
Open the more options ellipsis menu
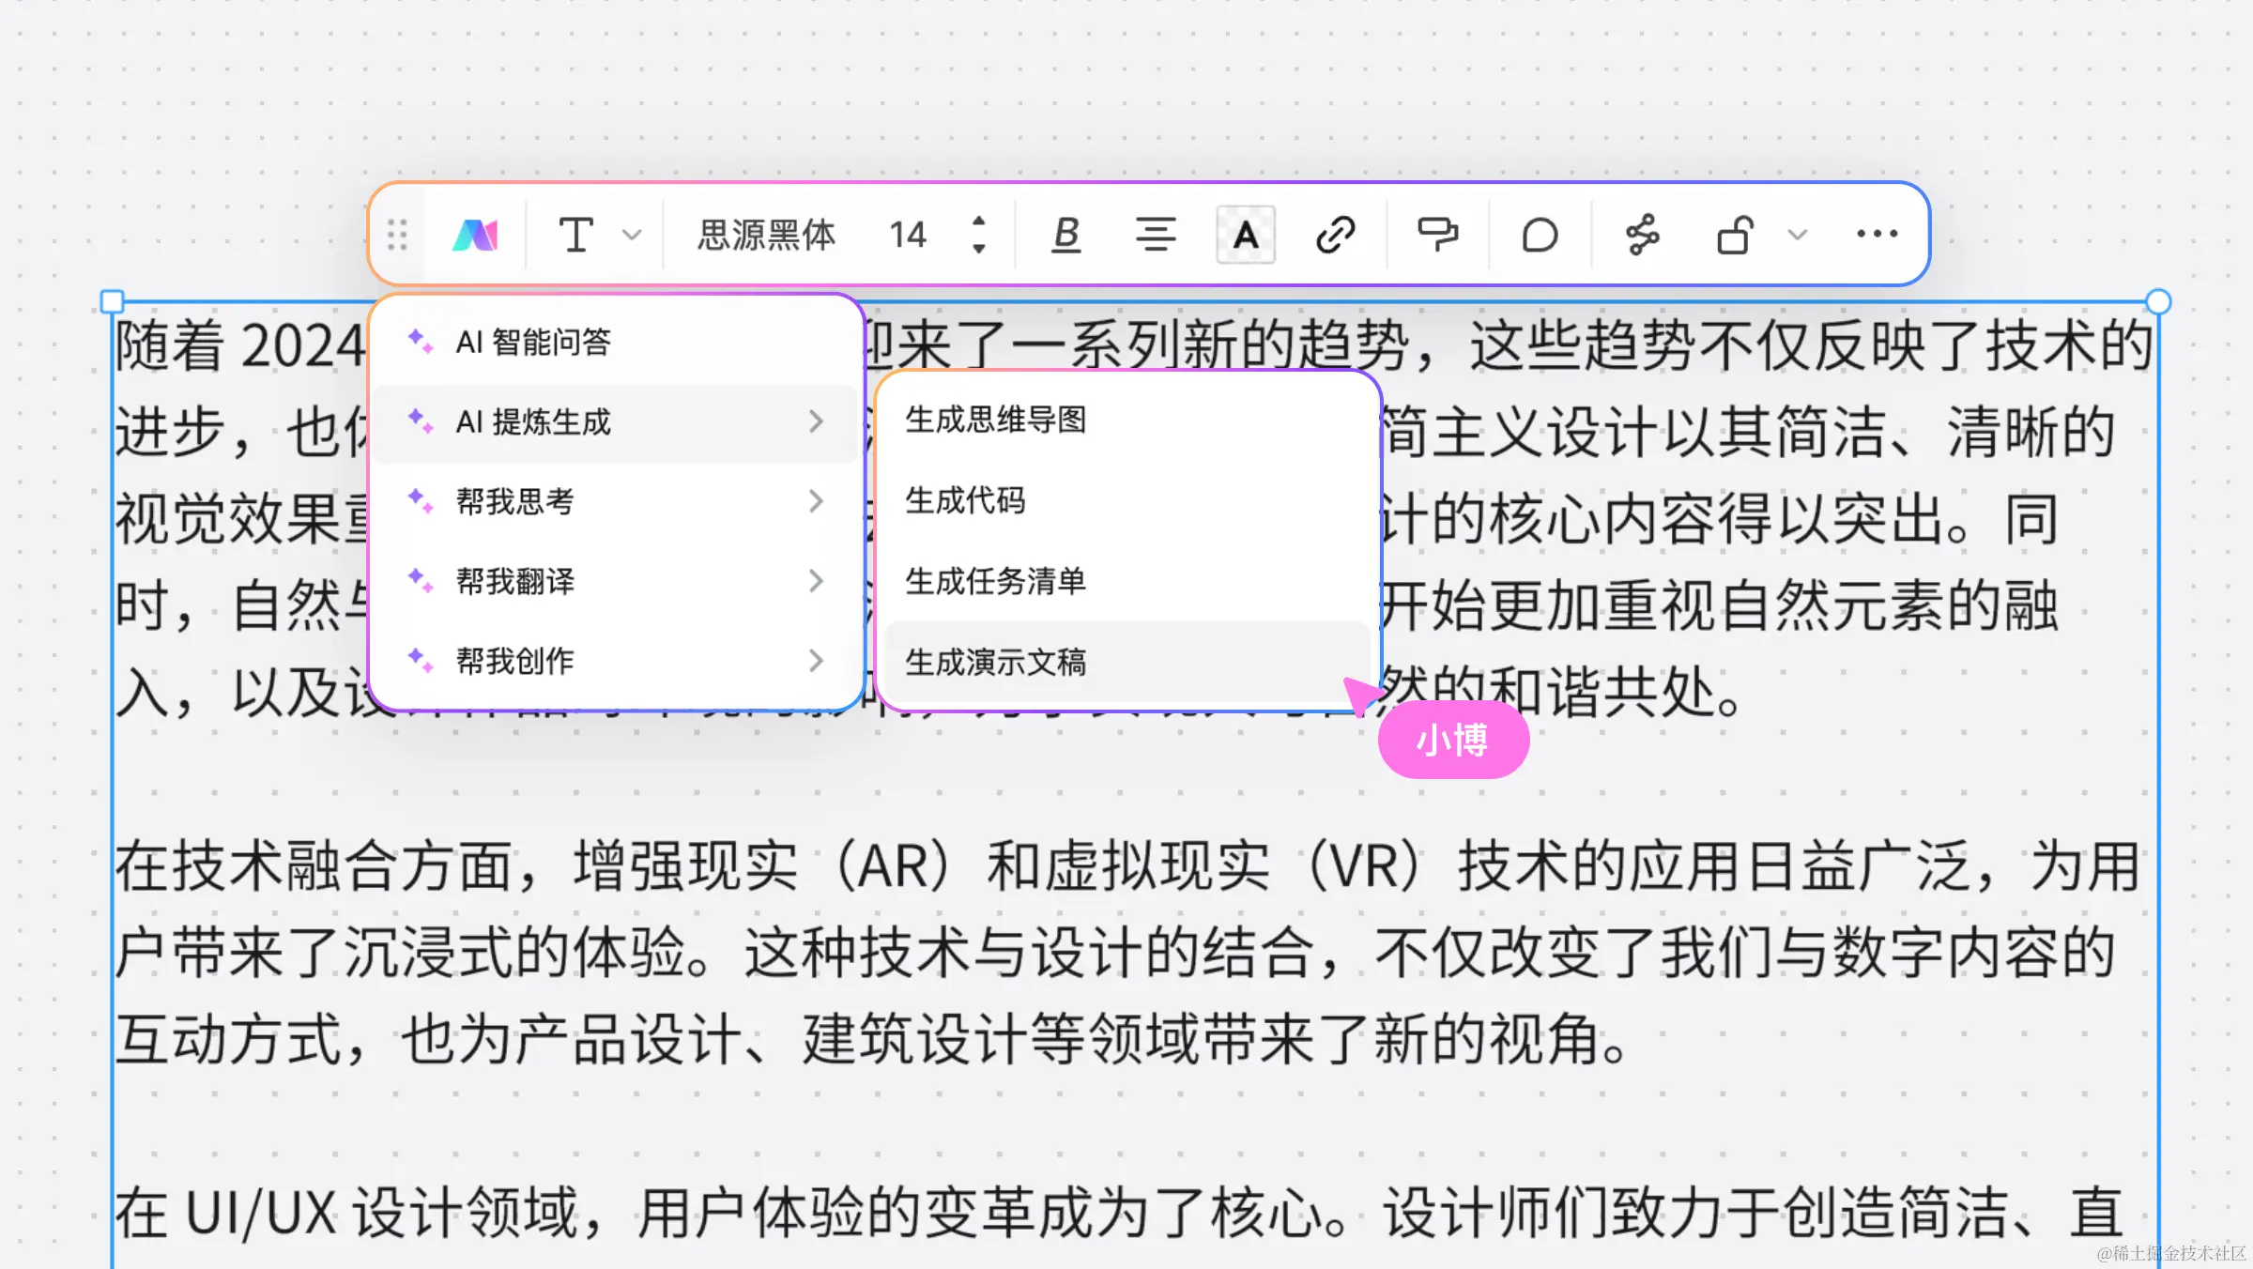[x=1877, y=235]
